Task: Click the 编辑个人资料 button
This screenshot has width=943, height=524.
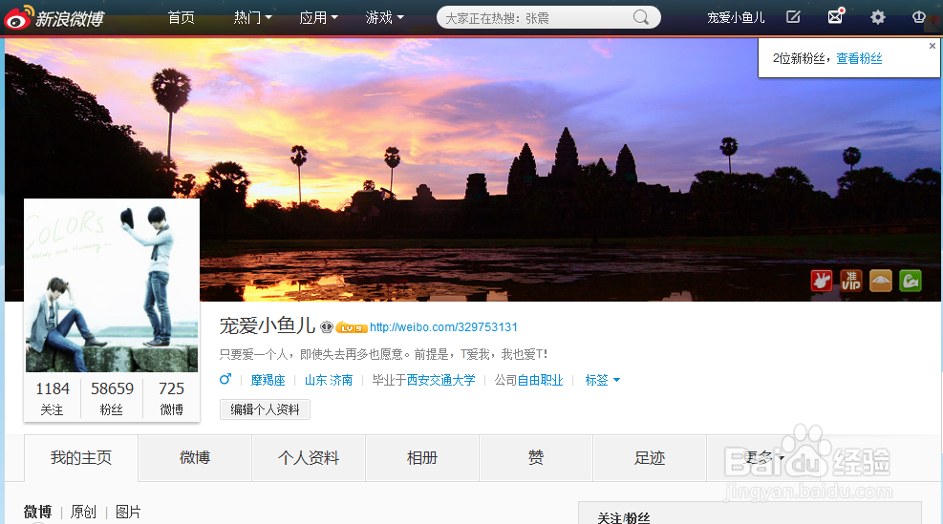Action: click(x=265, y=409)
